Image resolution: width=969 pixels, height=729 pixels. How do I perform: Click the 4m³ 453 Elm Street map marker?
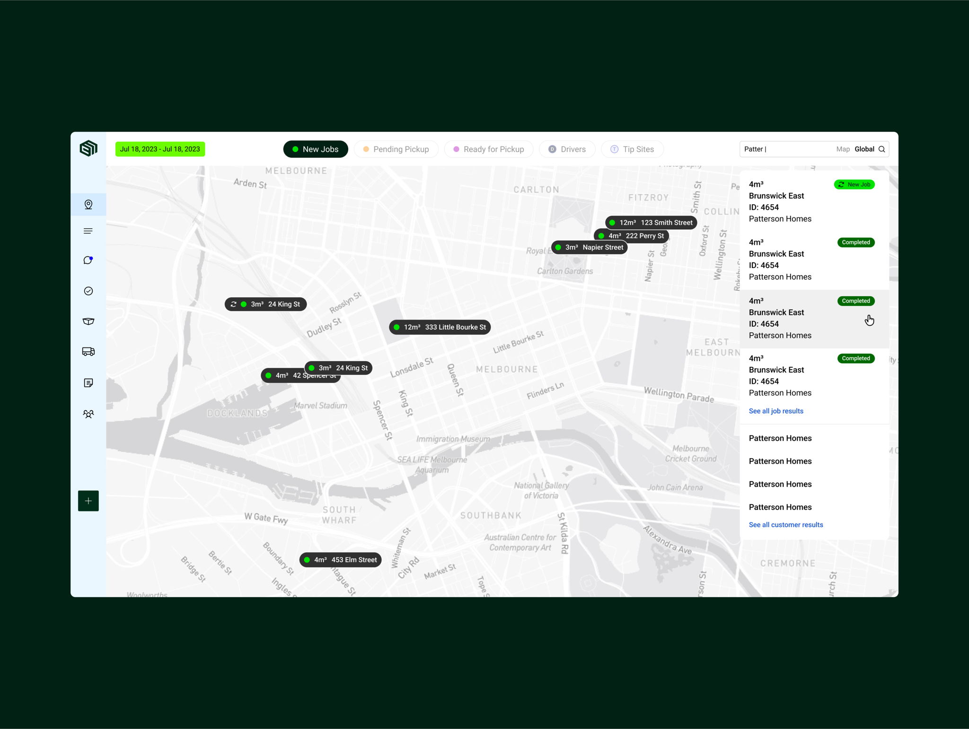[x=341, y=560]
